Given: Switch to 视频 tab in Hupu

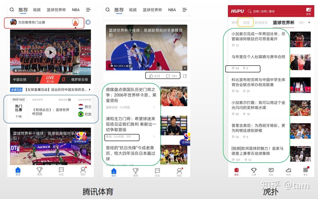Looking at the screenshot, I should point(246,23).
